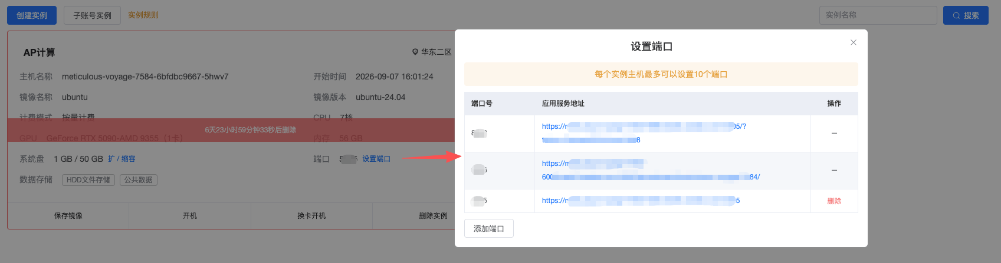This screenshot has height=263, width=1001.
Task: Click the image version ubuntu-24.04
Action: pos(380,97)
